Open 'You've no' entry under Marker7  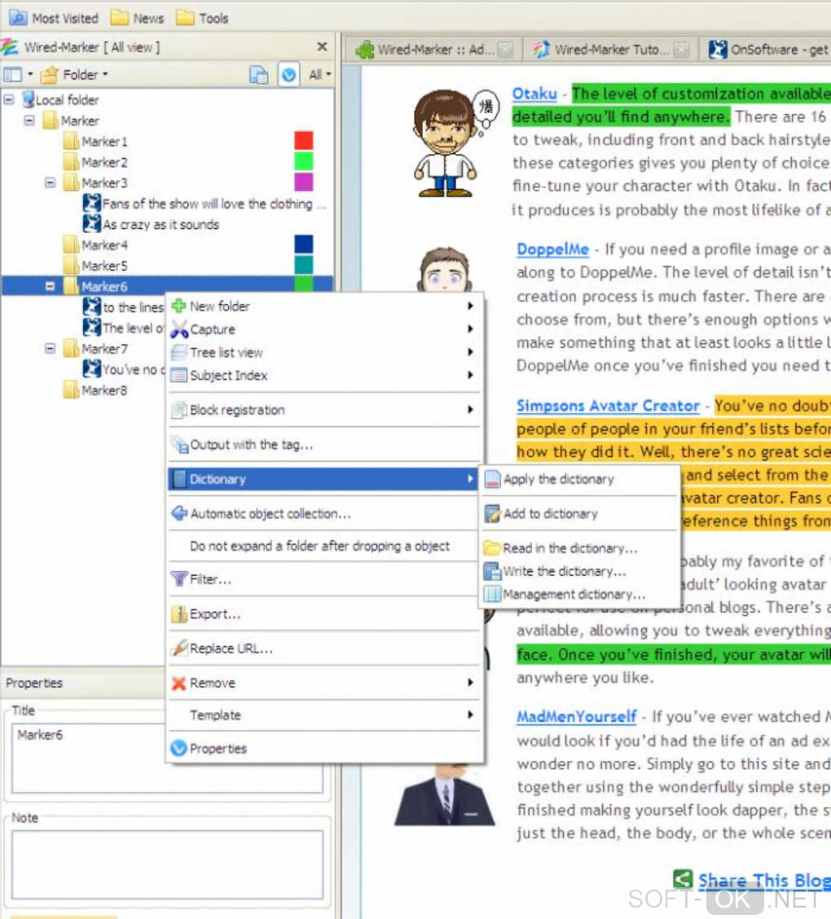click(124, 369)
